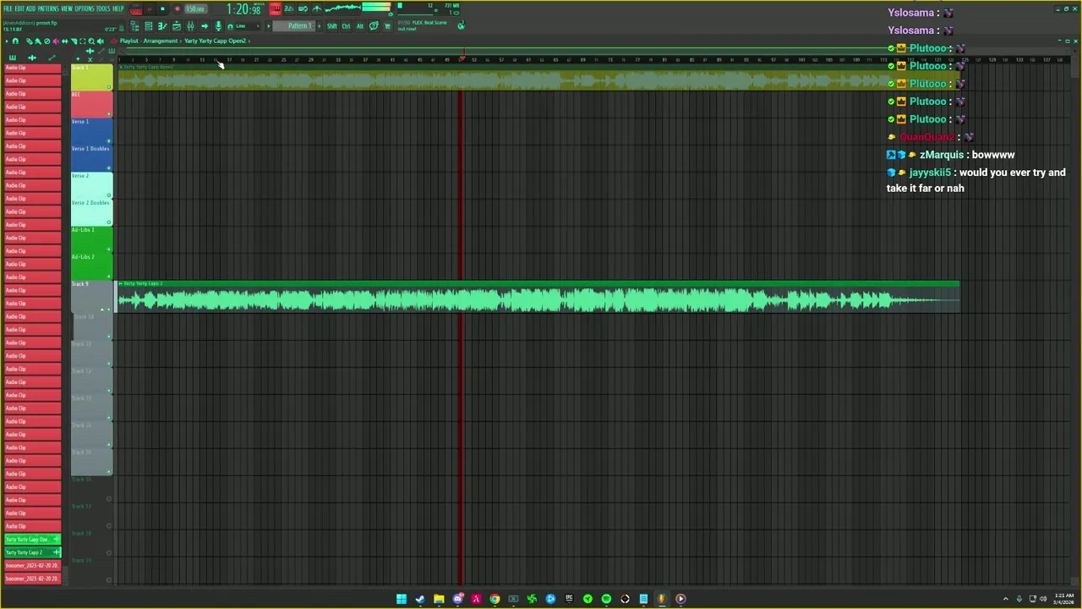The image size is (1082, 609).
Task: Select the Ad-Libs 1 track header
Action: point(91,239)
